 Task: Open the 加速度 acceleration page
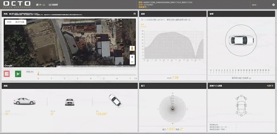tap(53, 5)
